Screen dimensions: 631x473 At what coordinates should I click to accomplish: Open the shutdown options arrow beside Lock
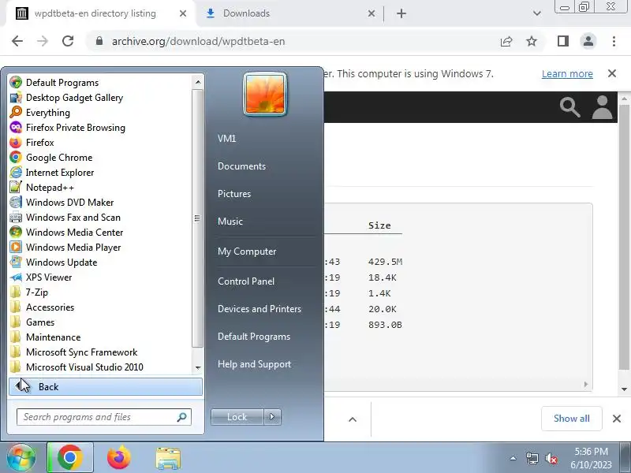pyautogui.click(x=272, y=417)
